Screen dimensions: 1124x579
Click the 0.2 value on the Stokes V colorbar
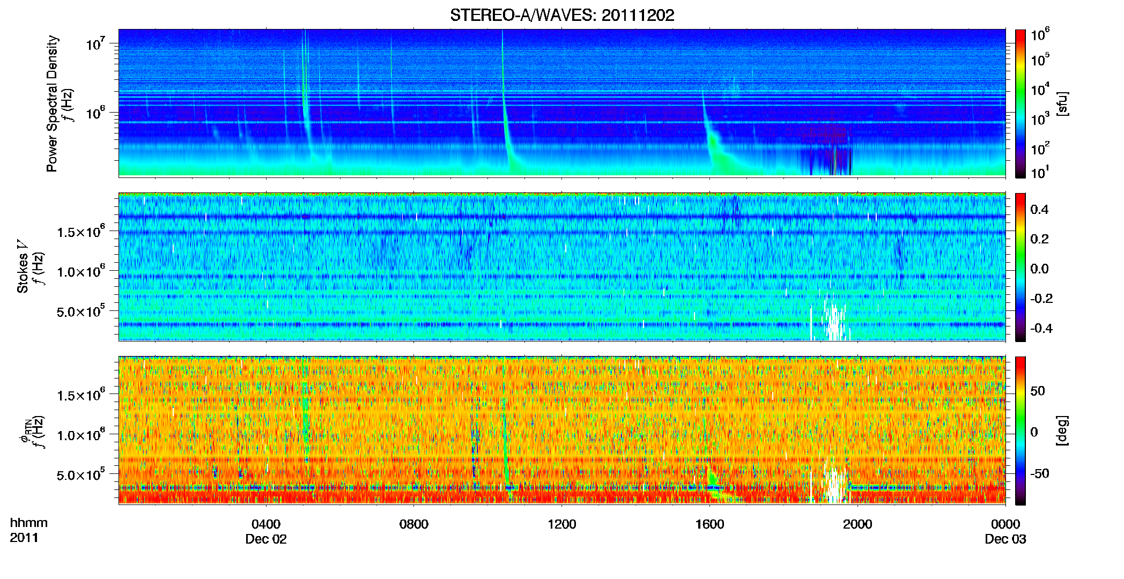pyautogui.click(x=1040, y=239)
